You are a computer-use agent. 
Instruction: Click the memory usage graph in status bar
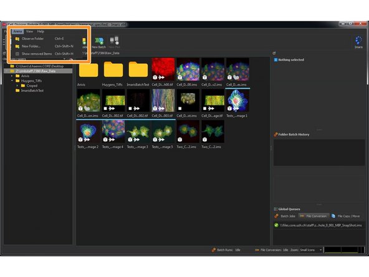pos(344,250)
